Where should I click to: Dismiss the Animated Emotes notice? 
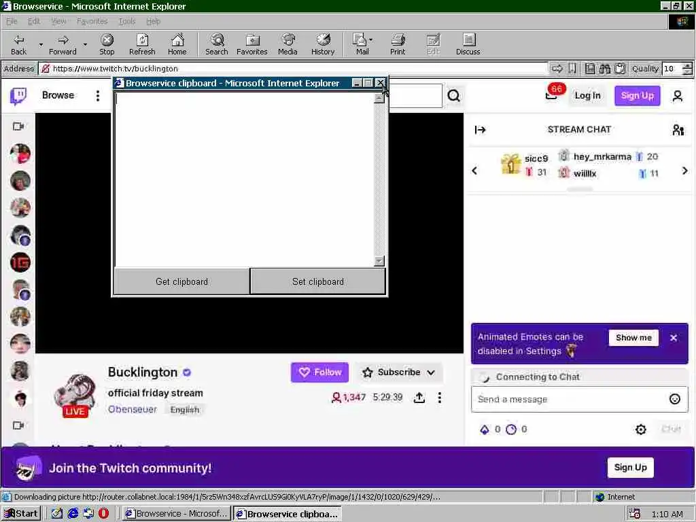pyautogui.click(x=674, y=338)
